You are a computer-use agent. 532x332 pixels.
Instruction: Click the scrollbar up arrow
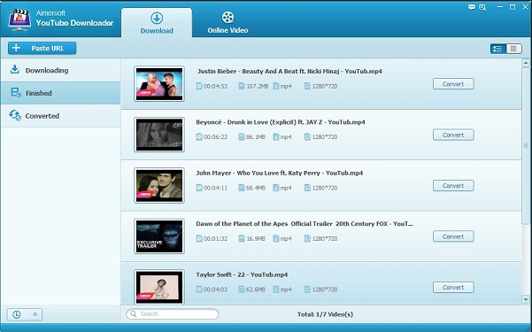526,63
